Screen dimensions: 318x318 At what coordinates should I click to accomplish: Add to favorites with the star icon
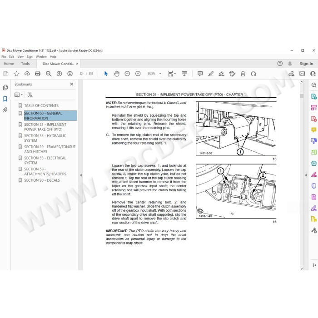click(x=16, y=74)
